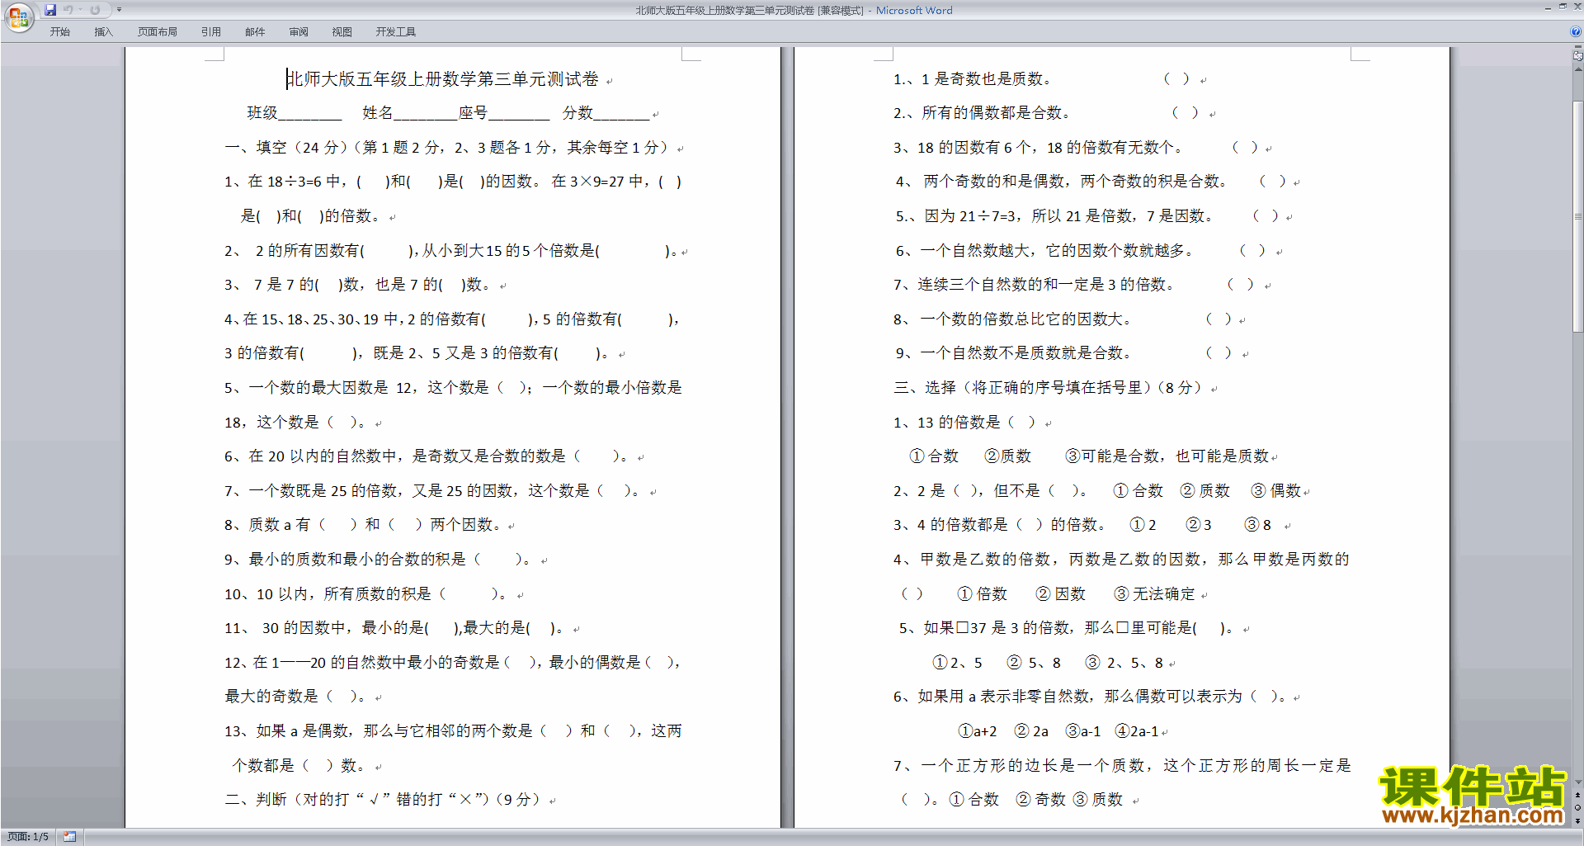Click the Word title bar text
This screenshot has width=1584, height=846.
coord(794,11)
